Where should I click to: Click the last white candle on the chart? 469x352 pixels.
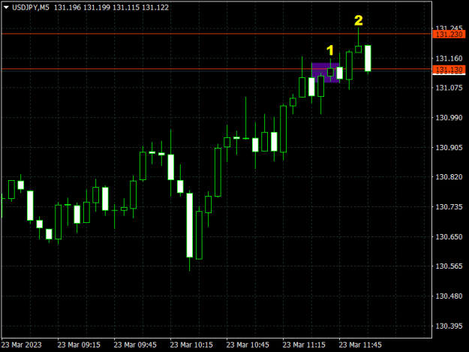click(x=368, y=59)
